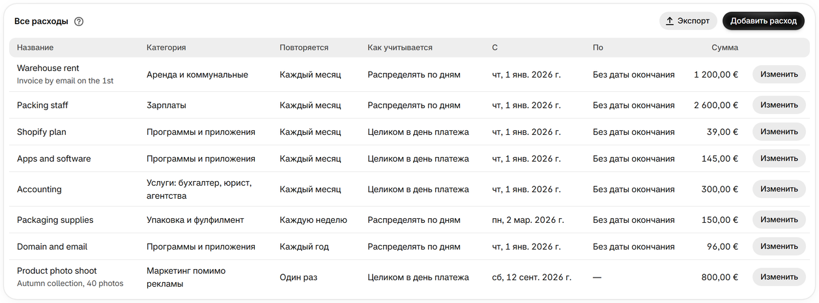Click the category Зарплаты
This screenshot has width=819, height=303.
pyautogui.click(x=166, y=105)
